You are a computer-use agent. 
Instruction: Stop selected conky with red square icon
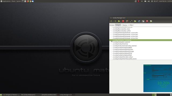123,21
